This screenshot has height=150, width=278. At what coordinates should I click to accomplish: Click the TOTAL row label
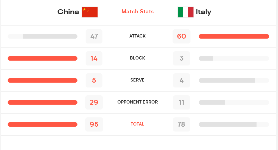pos(138,124)
